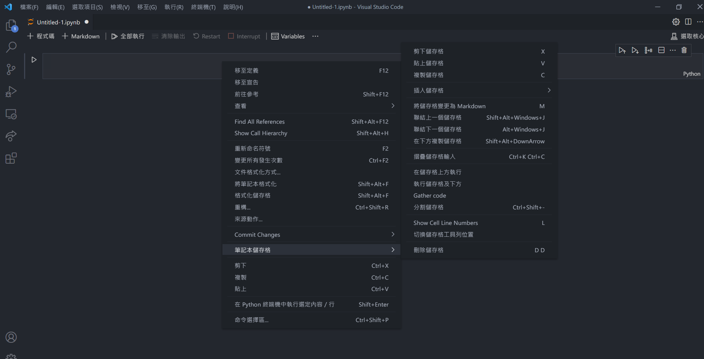
Task: Choose 重新命名符號 menu entry
Action: point(312,148)
